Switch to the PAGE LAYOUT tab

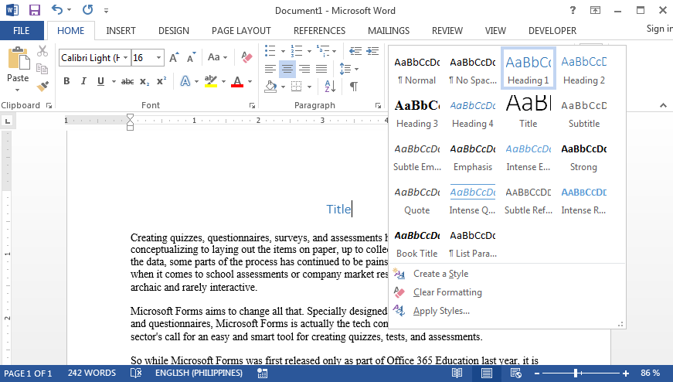tap(241, 31)
